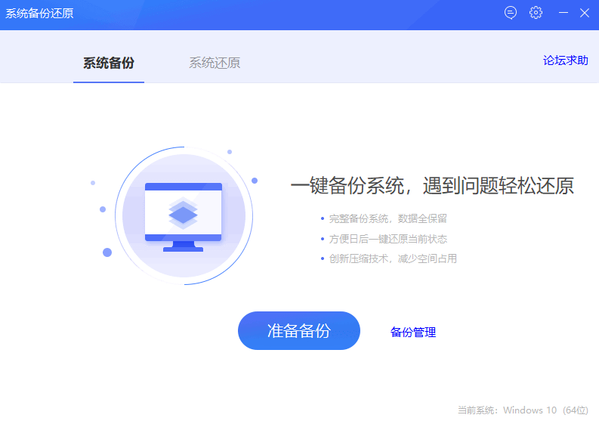Viewport: 599px width, 421px height.
Task: Close the 系统备份还原 window
Action: coord(585,13)
